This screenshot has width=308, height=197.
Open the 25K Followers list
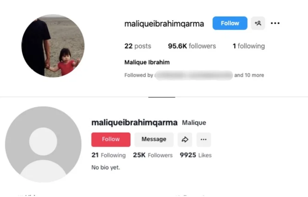153,155
